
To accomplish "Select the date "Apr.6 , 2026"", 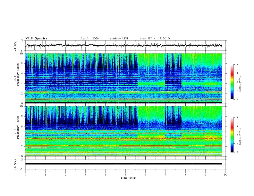I will (x=89, y=38).
